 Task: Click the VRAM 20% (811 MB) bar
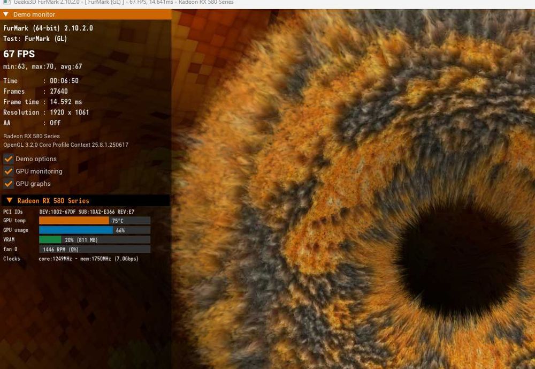(95, 240)
